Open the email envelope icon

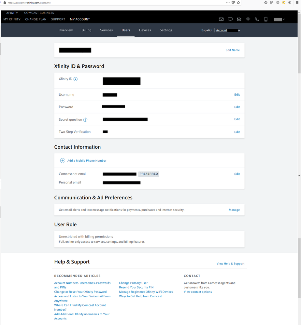tap(221, 19)
